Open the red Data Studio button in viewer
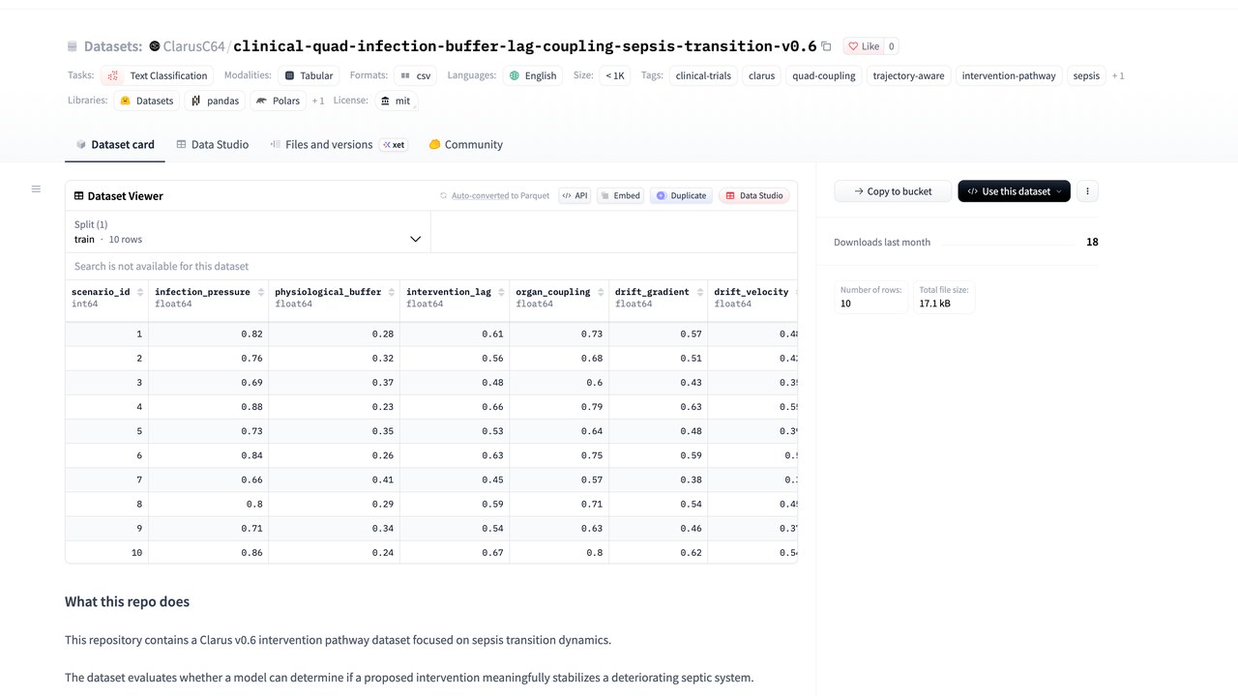The height and width of the screenshot is (696, 1238). [x=754, y=195]
